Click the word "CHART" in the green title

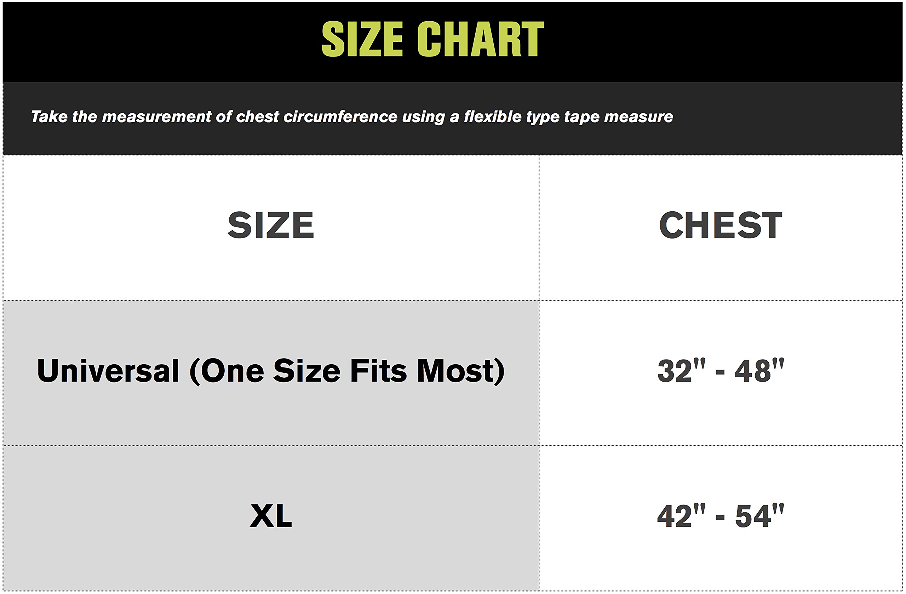click(480, 39)
